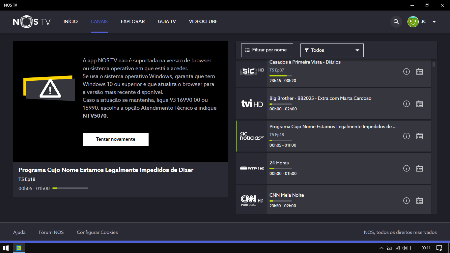Click the NOS TV taskbar app icon

19,248
